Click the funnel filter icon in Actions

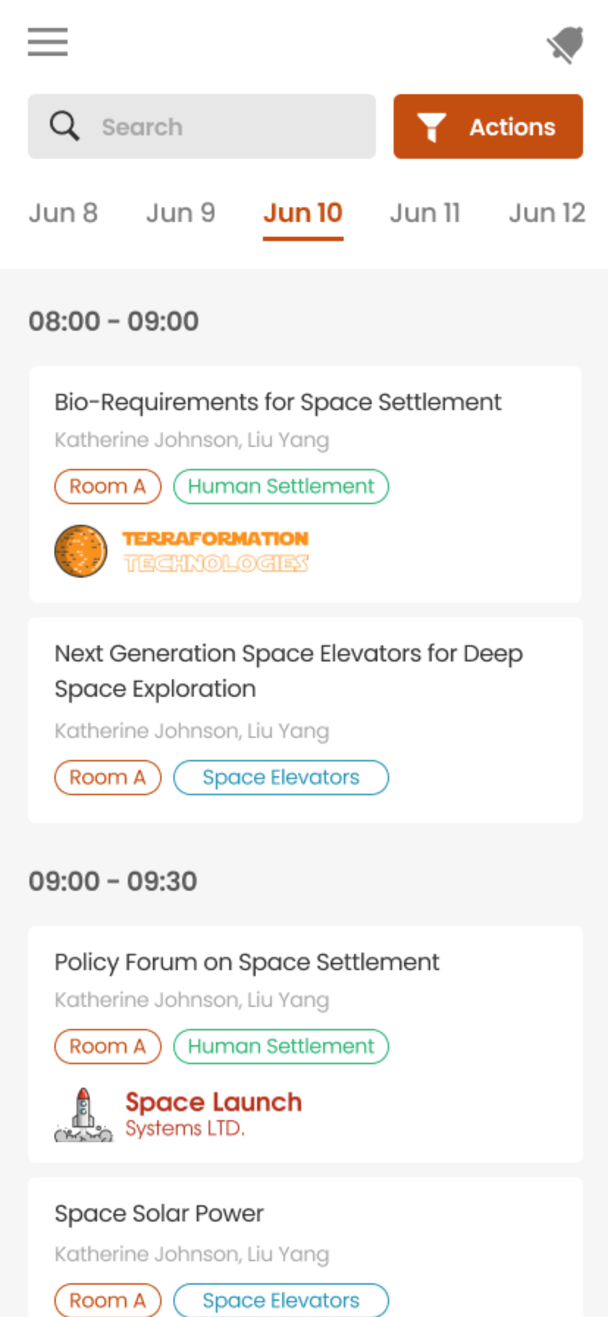432,127
